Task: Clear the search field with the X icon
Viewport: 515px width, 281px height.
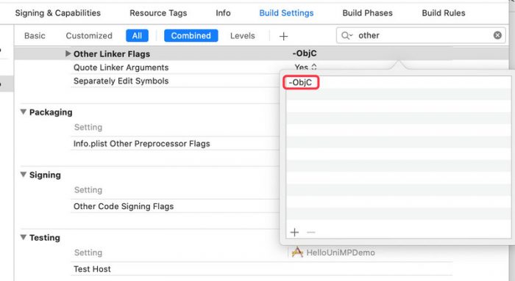Action: (x=497, y=35)
